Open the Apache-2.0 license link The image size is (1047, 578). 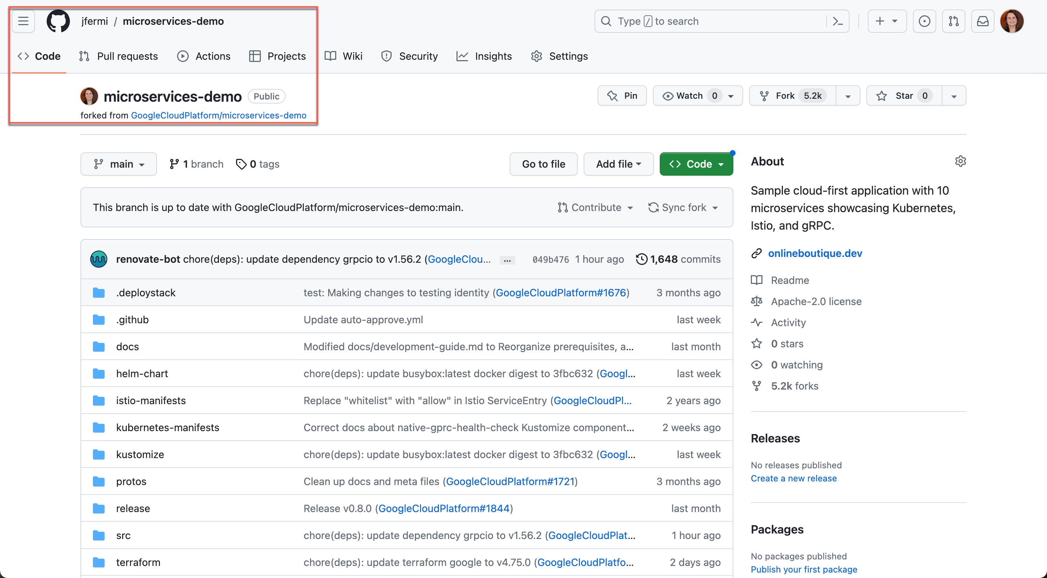816,301
